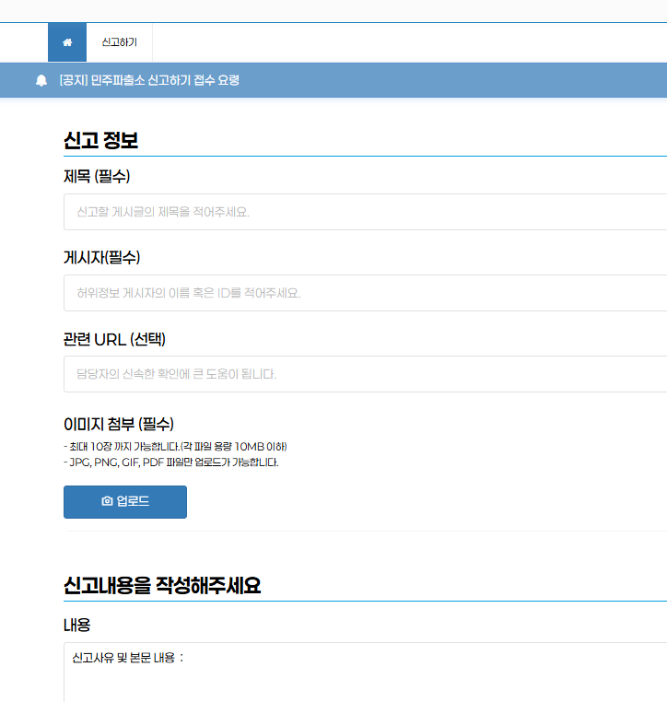Click the 관련 URL (선택) label
This screenshot has height=702, width=667.
click(x=114, y=339)
